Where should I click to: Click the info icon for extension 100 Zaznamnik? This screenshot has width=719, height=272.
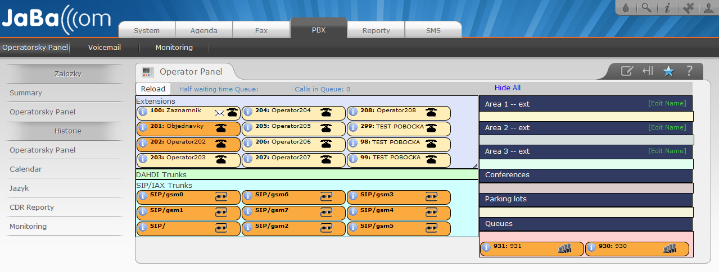point(143,112)
